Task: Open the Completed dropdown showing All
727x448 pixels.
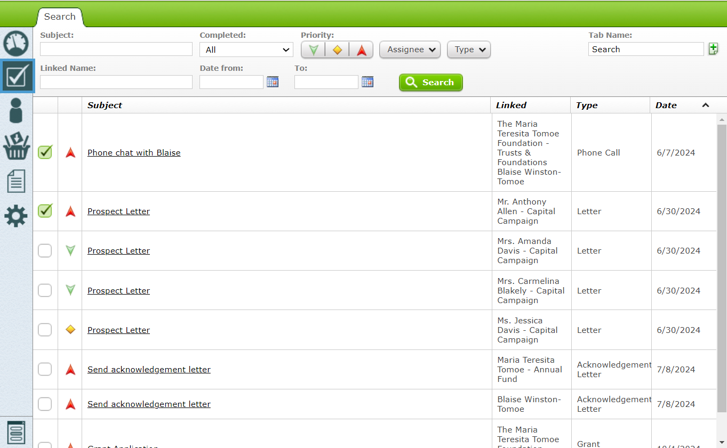Action: (x=246, y=50)
